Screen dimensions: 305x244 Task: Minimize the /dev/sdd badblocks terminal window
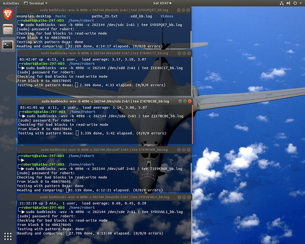click(x=179, y=53)
